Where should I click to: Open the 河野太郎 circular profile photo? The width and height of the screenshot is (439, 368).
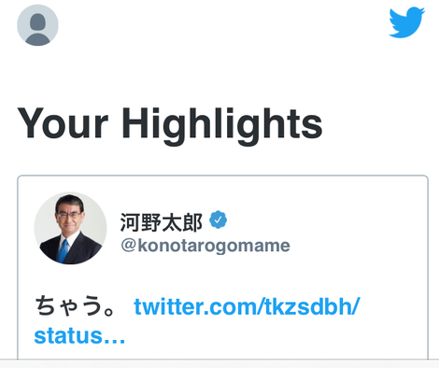70,228
